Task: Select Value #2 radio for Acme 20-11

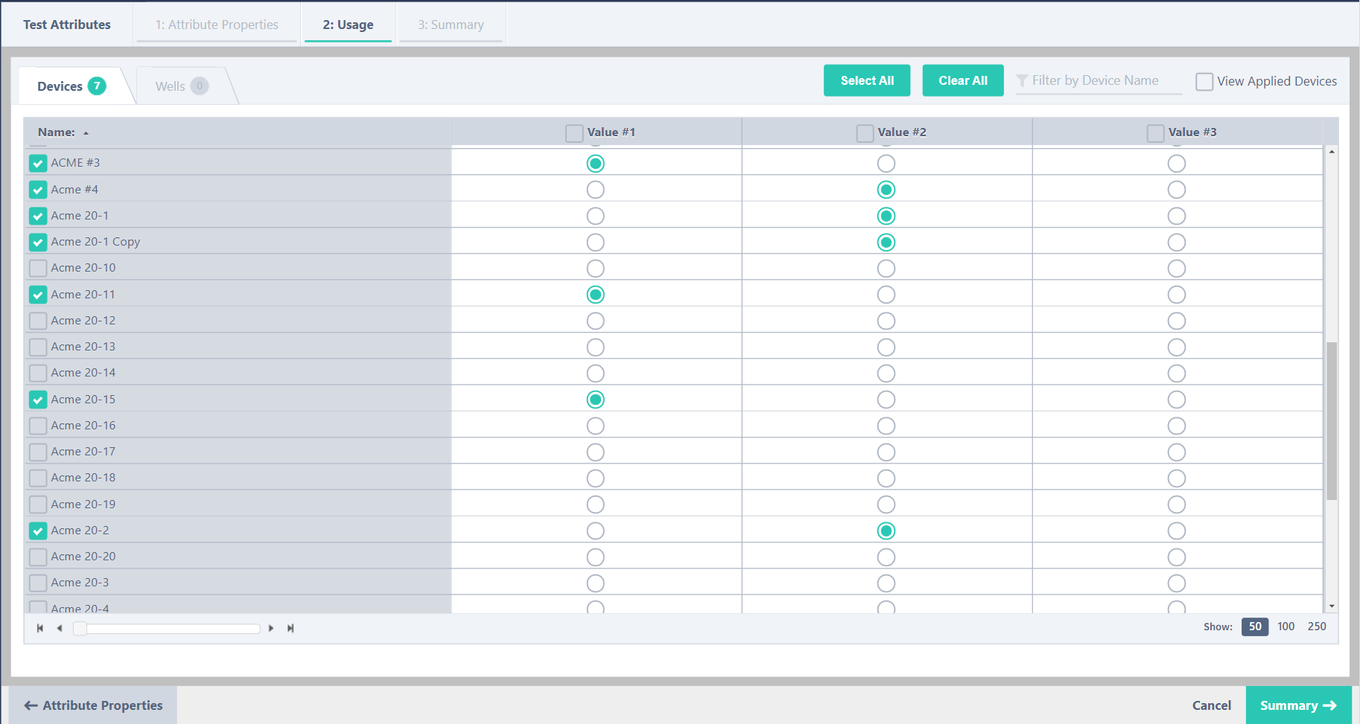Action: [886, 295]
